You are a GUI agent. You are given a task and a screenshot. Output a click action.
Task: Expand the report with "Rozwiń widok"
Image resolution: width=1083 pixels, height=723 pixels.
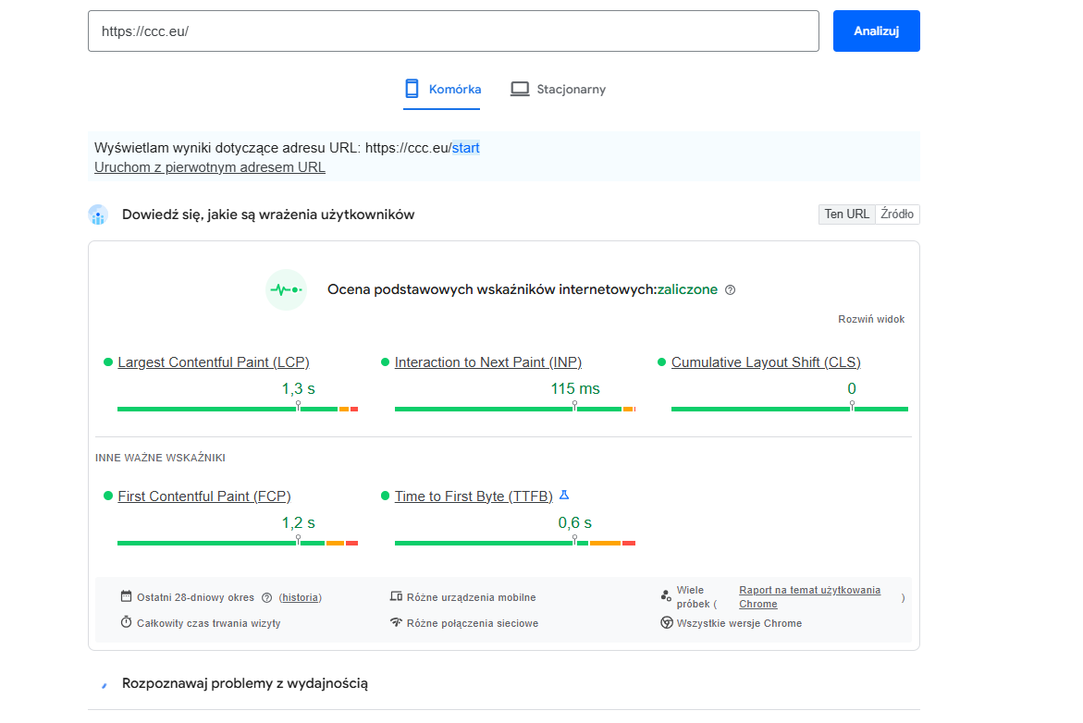[x=871, y=318]
